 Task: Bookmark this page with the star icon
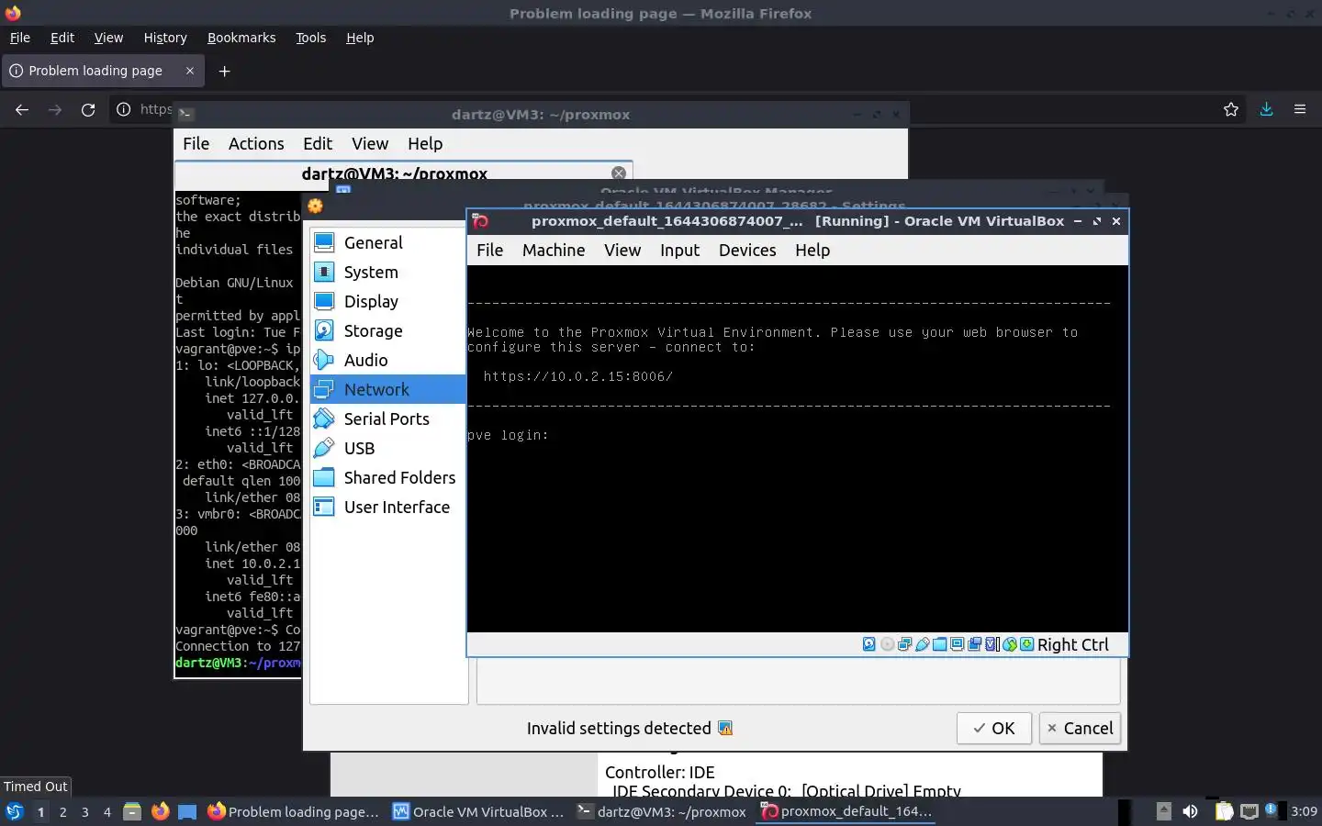pyautogui.click(x=1231, y=109)
